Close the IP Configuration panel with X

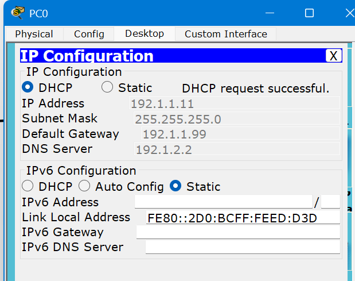333,56
